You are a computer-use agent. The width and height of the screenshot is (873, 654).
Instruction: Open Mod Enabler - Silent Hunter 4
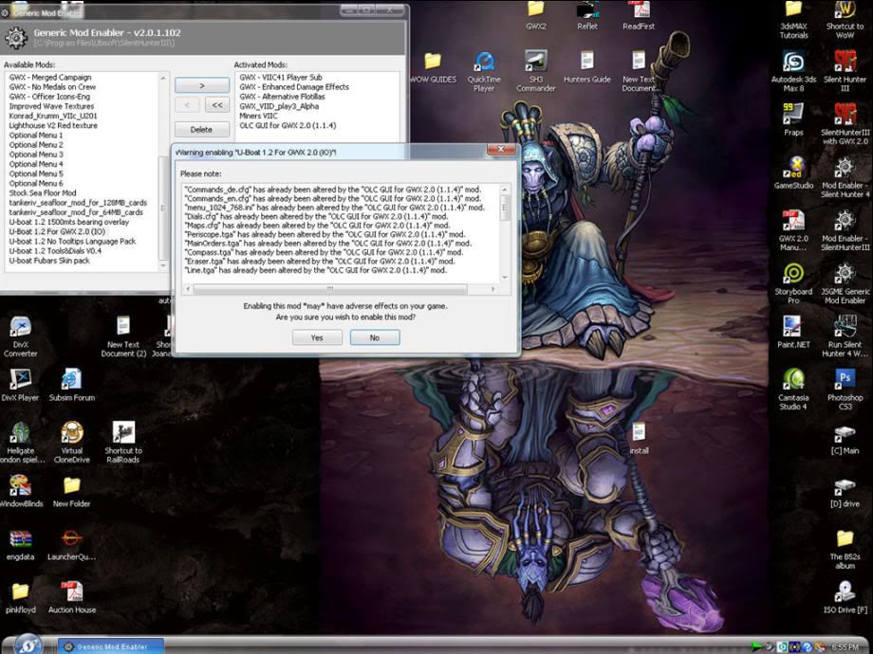pyautogui.click(x=845, y=178)
